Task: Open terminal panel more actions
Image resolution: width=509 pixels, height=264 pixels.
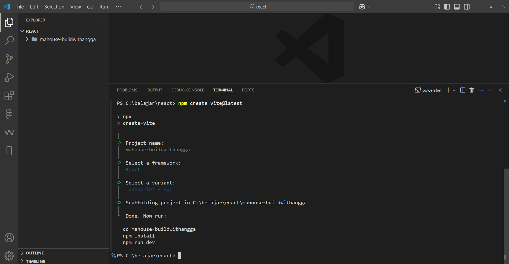Action: pyautogui.click(x=481, y=90)
